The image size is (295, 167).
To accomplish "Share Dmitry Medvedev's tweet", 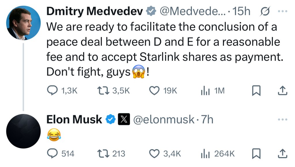I will [283, 91].
